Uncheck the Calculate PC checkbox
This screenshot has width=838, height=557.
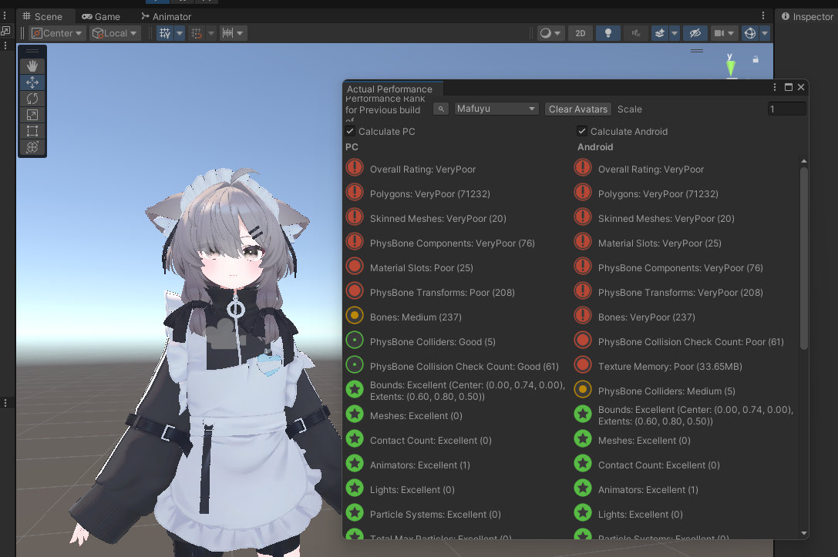350,131
